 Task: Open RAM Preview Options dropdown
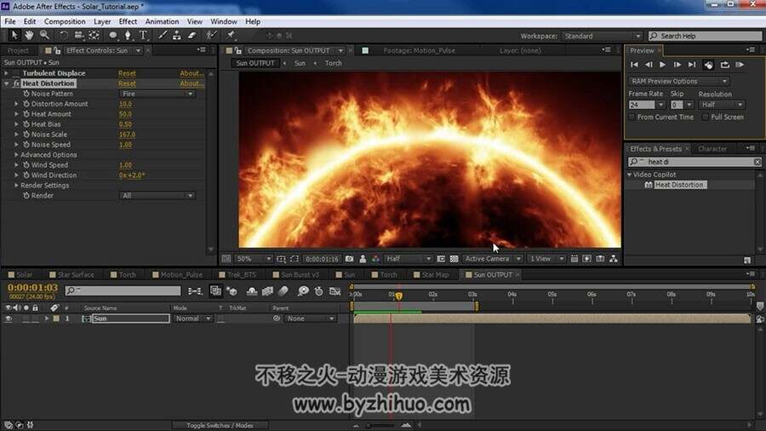point(678,81)
